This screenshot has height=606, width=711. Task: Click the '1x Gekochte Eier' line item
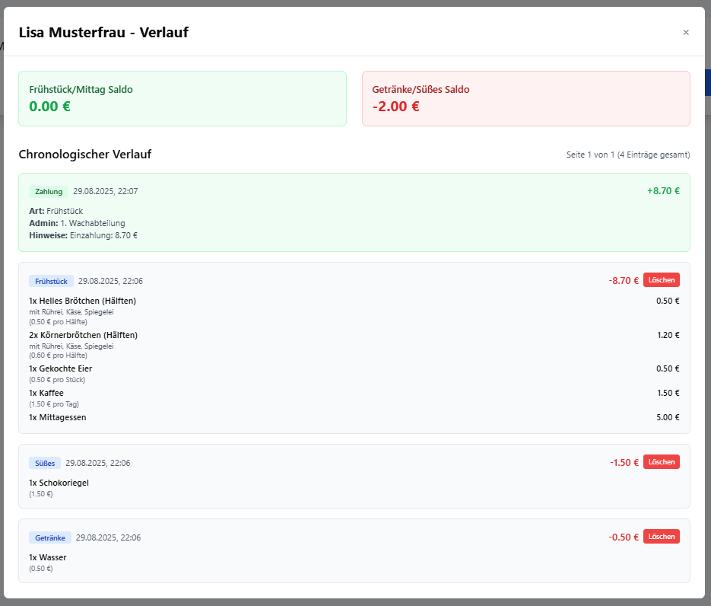pyautogui.click(x=60, y=368)
